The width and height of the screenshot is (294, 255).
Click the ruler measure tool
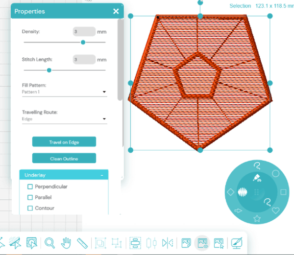coord(82,242)
